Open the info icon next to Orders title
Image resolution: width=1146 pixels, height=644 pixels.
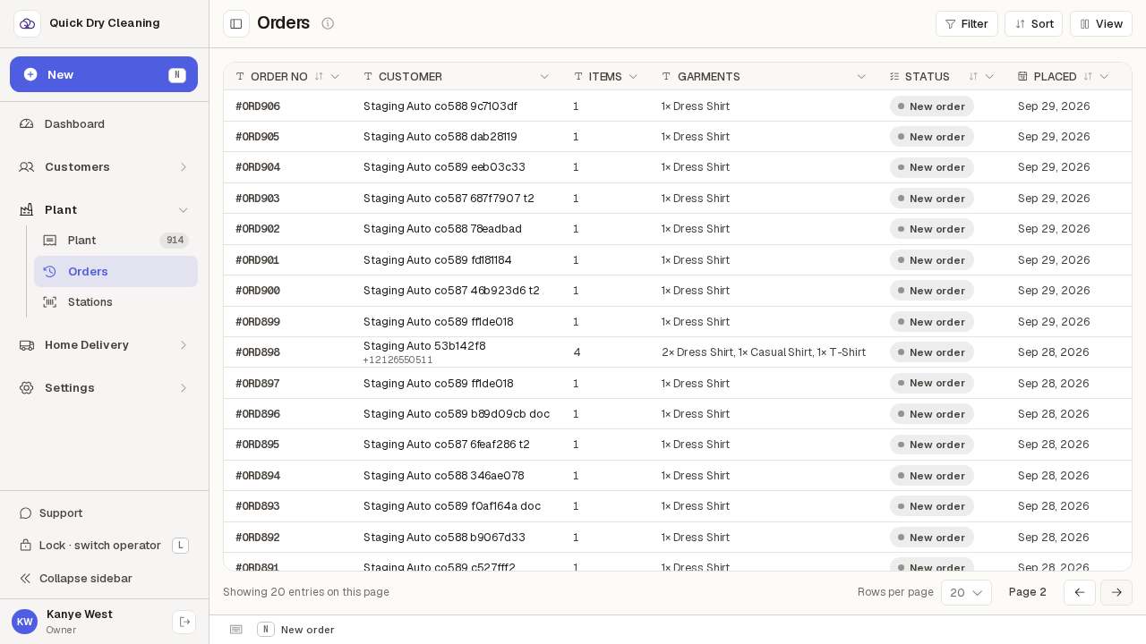328,23
